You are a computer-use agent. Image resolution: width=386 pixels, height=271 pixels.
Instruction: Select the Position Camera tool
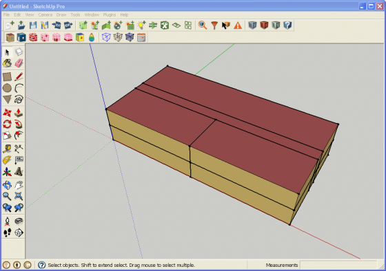pos(7,221)
